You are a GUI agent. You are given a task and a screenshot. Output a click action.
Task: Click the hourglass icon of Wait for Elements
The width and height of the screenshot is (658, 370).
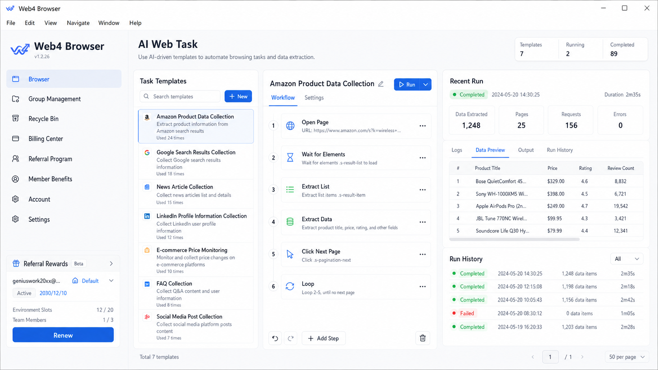290,158
